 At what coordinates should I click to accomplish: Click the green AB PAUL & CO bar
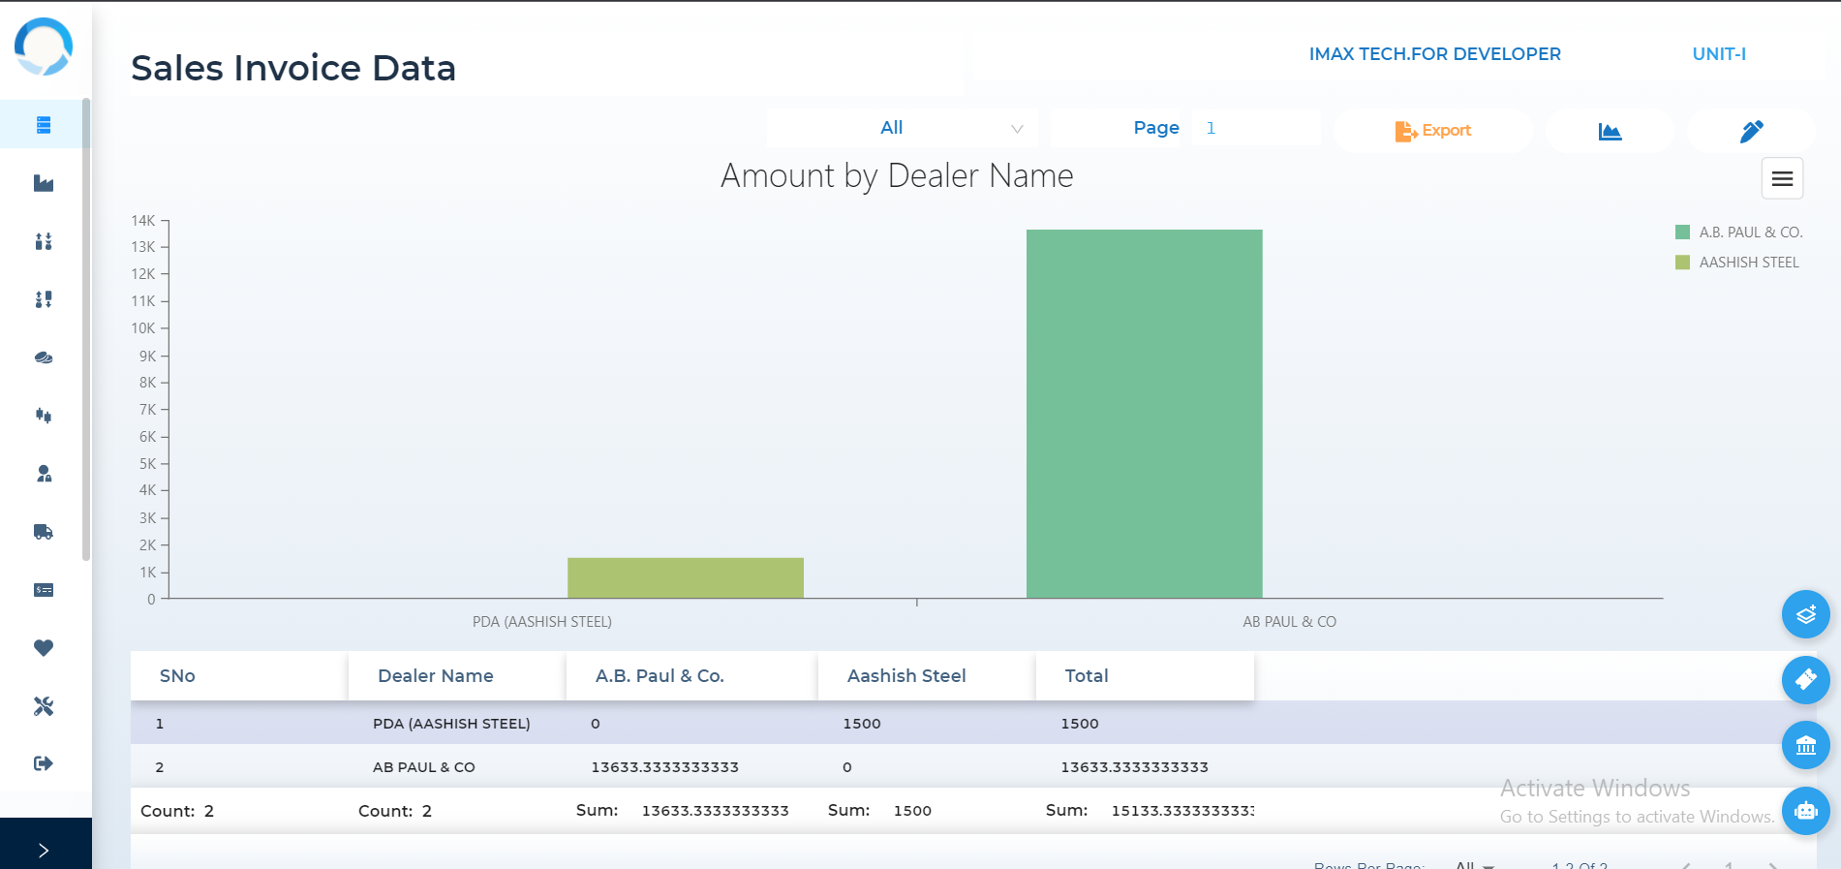[x=1144, y=414]
